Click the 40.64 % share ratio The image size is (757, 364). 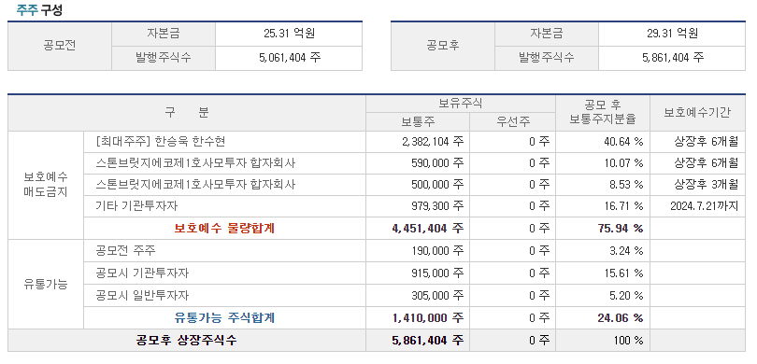pos(623,142)
